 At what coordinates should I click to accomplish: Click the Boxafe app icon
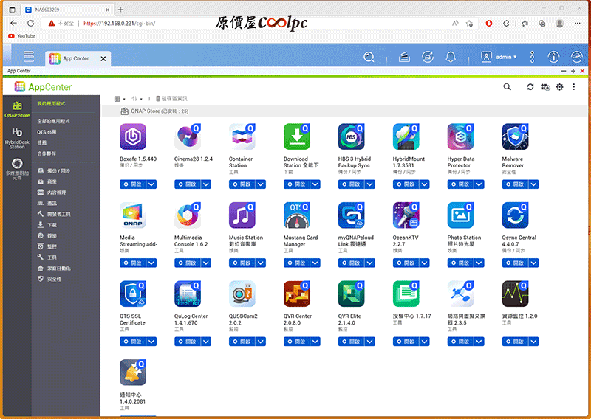click(133, 136)
